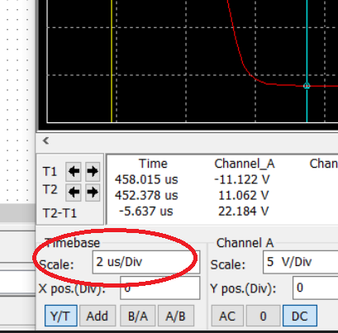Select Add display mode
Image resolution: width=338 pixels, height=333 pixels.
pyautogui.click(x=98, y=316)
